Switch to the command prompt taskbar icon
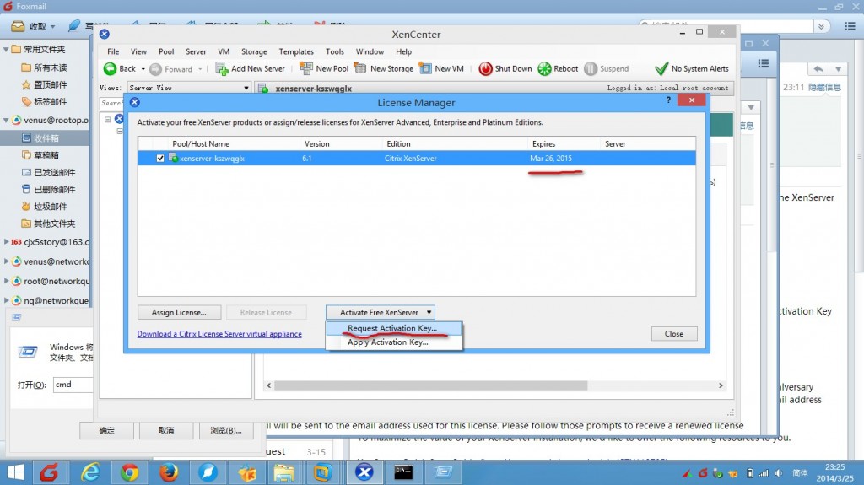Screen dimensions: 864x485 coord(403,472)
